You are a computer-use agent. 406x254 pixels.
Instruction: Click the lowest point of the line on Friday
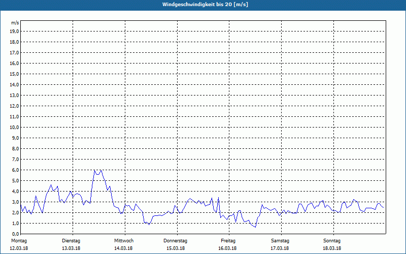(x=255, y=227)
